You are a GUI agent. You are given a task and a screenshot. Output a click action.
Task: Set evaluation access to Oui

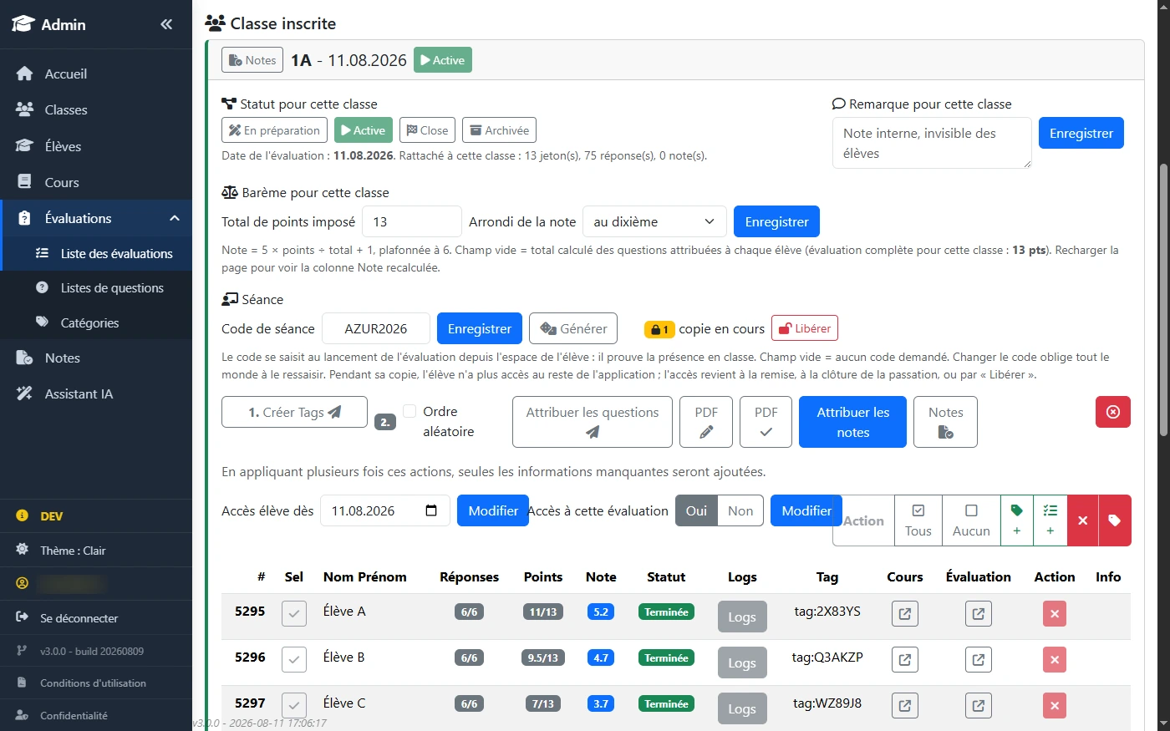[696, 510]
